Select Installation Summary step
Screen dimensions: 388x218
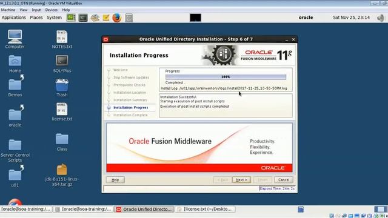(x=130, y=100)
